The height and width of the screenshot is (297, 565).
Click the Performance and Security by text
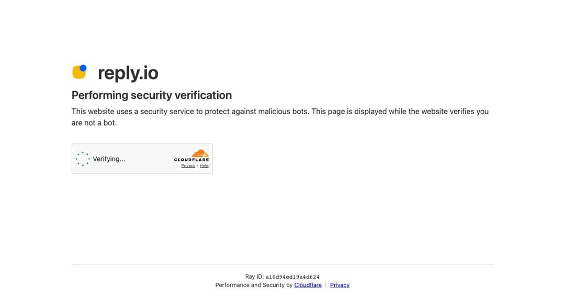254,285
